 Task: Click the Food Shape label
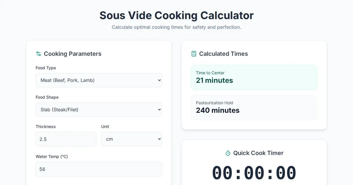47,97
